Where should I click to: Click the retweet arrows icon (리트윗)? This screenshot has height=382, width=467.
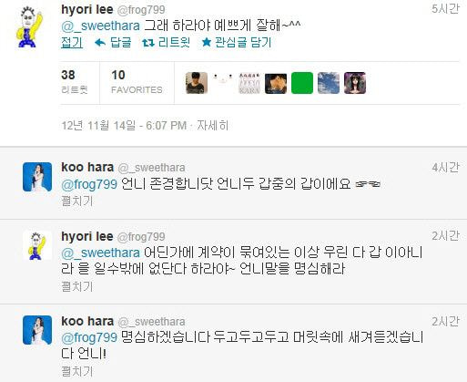click(x=148, y=43)
